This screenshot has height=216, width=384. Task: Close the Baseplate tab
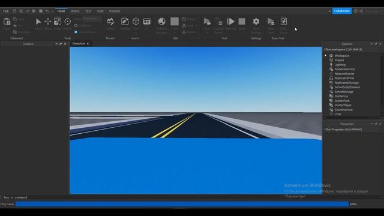coord(88,44)
